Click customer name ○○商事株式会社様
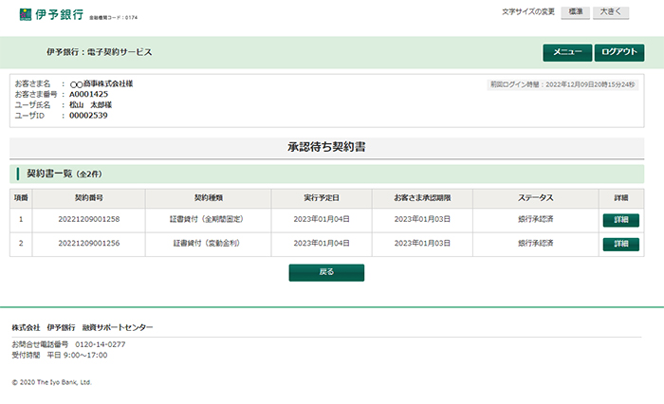This screenshot has height=404, width=664. [x=101, y=83]
